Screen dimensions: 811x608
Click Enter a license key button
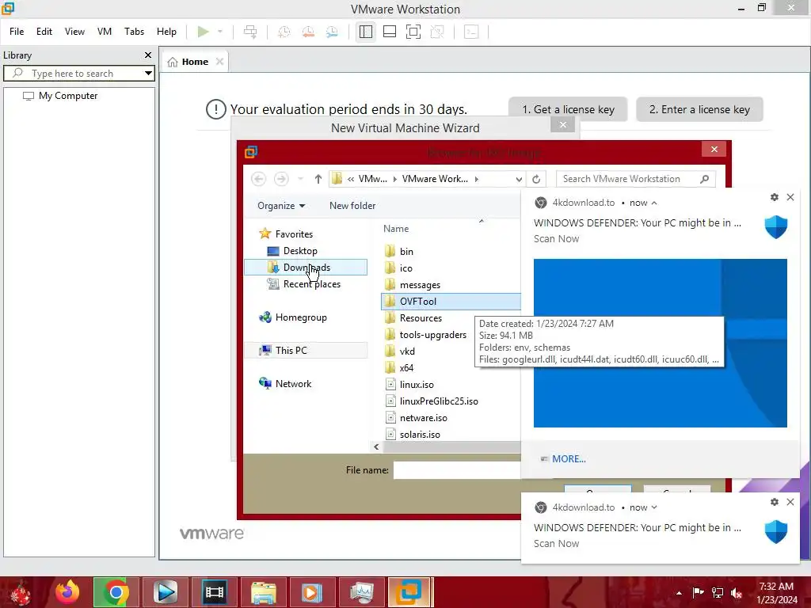click(699, 109)
